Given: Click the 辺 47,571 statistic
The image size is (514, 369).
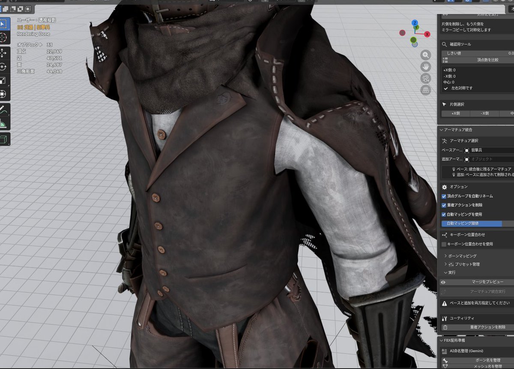Looking at the screenshot, I should (x=39, y=58).
